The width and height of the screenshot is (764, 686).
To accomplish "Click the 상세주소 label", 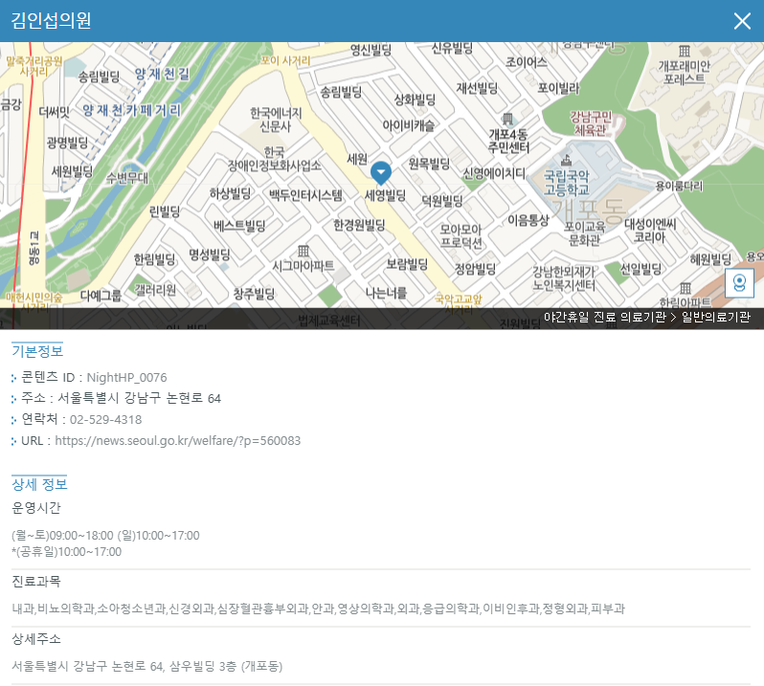I will (x=36, y=639).
